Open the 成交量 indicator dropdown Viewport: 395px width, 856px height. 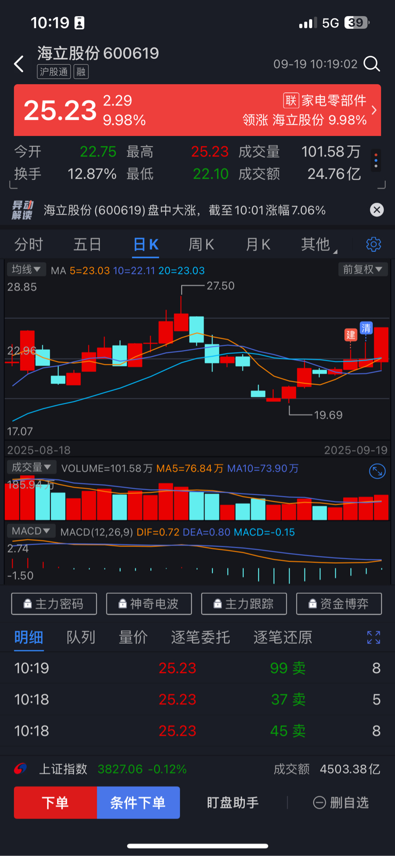pos(31,467)
